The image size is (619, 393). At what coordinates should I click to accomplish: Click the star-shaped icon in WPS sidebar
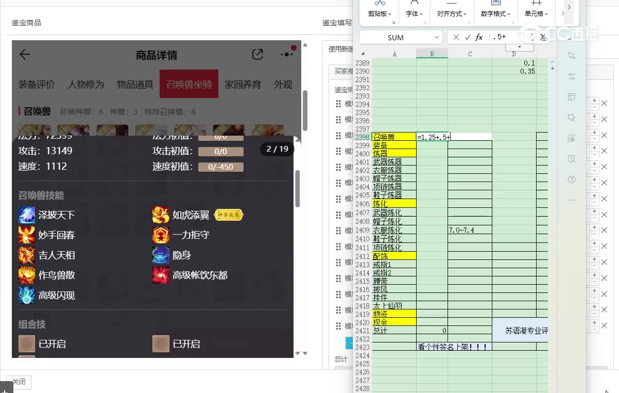point(571,118)
